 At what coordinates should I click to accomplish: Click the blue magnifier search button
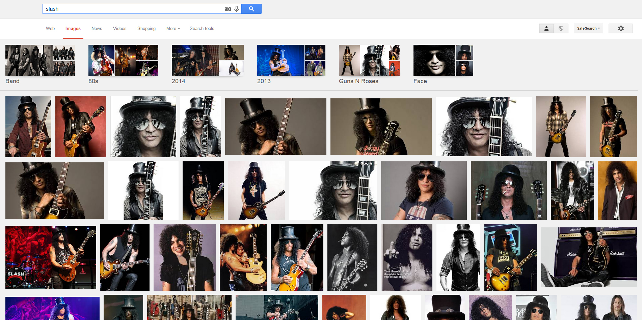point(251,9)
